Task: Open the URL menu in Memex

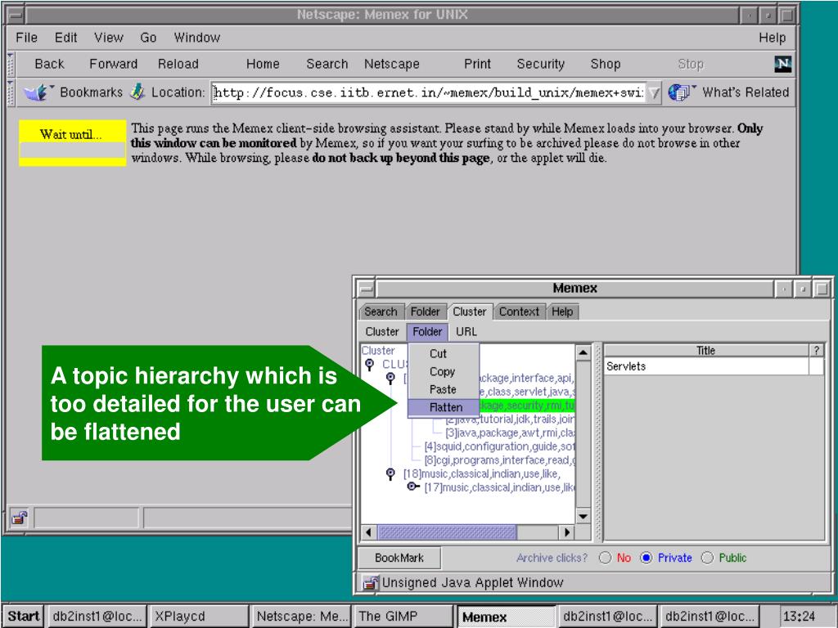Action: point(466,332)
